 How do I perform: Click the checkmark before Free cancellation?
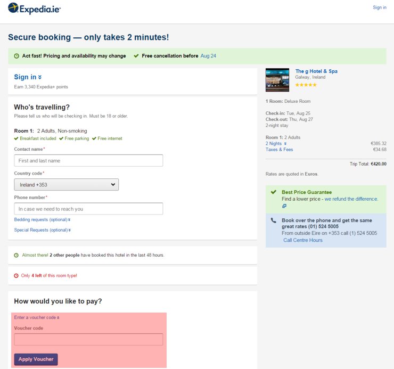pos(136,56)
